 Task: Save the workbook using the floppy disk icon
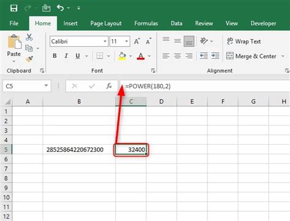(14, 8)
